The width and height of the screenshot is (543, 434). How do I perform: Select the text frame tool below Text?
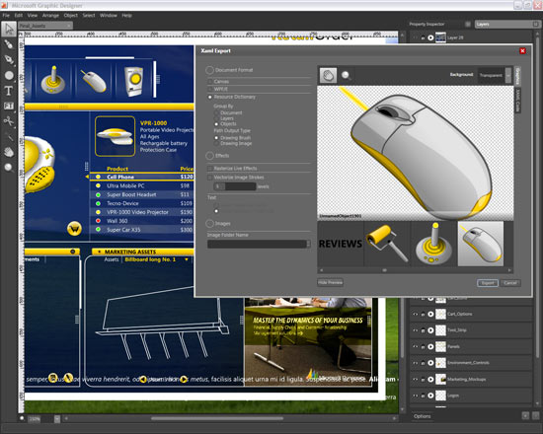9,106
